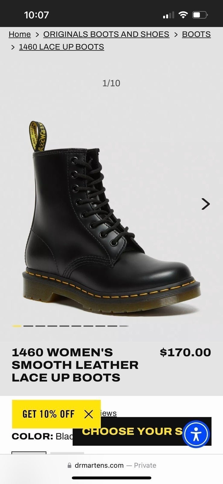Viewport: 223px width, 484px height.
Task: Tap the next image arrow
Action: (x=205, y=204)
